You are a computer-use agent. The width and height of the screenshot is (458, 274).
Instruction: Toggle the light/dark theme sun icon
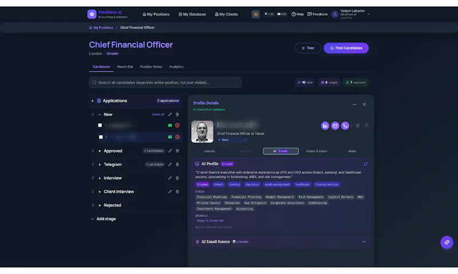[x=255, y=14]
